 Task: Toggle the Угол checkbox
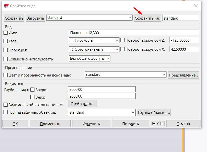click(x=6, y=41)
